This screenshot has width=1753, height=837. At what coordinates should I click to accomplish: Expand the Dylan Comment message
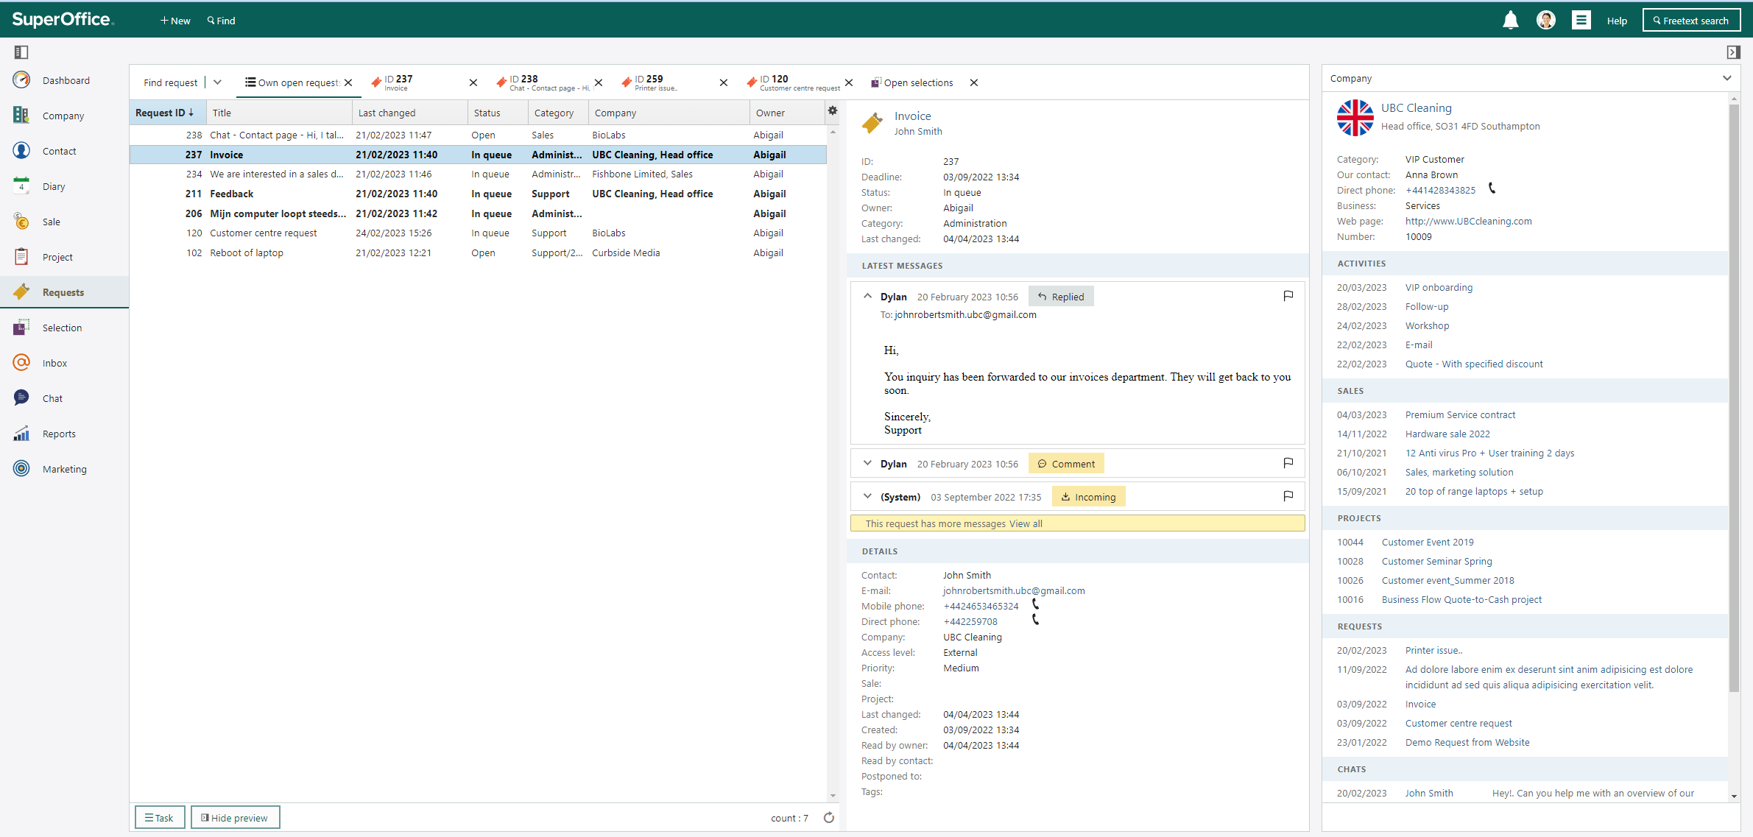coord(867,463)
